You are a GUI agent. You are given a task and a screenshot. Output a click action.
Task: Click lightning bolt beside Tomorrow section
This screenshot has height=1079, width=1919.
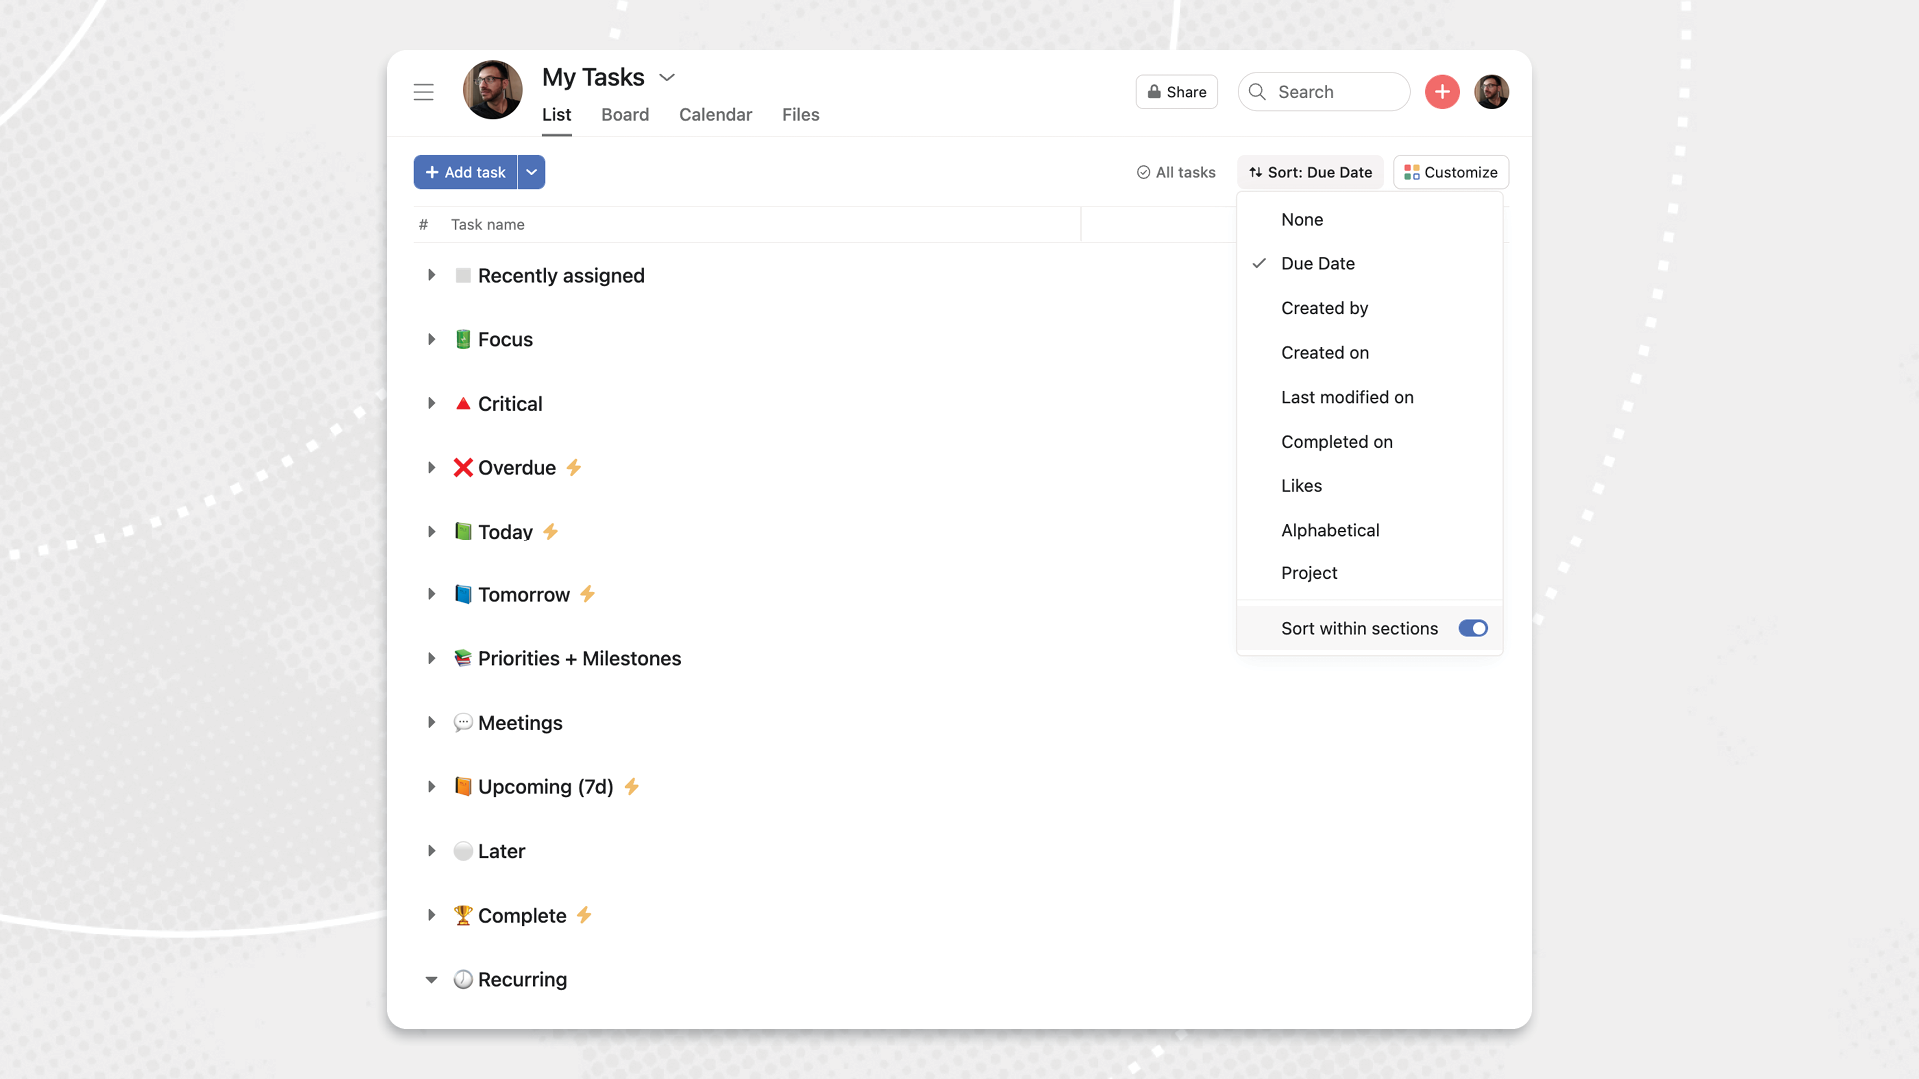pyautogui.click(x=588, y=594)
